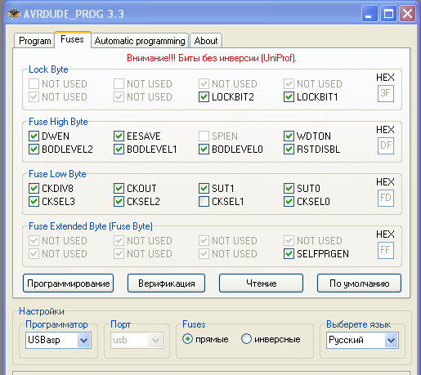
Task: Uncheck the RSTDISBL fuse bit
Action: tap(289, 150)
